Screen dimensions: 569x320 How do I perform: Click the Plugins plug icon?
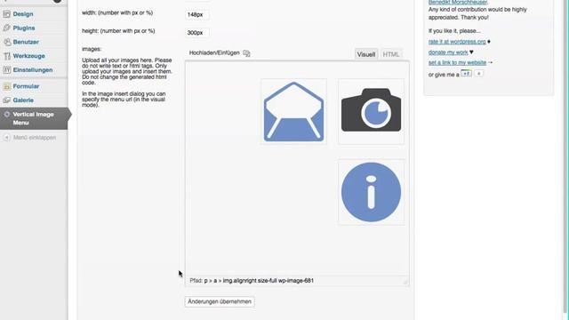tap(6, 28)
